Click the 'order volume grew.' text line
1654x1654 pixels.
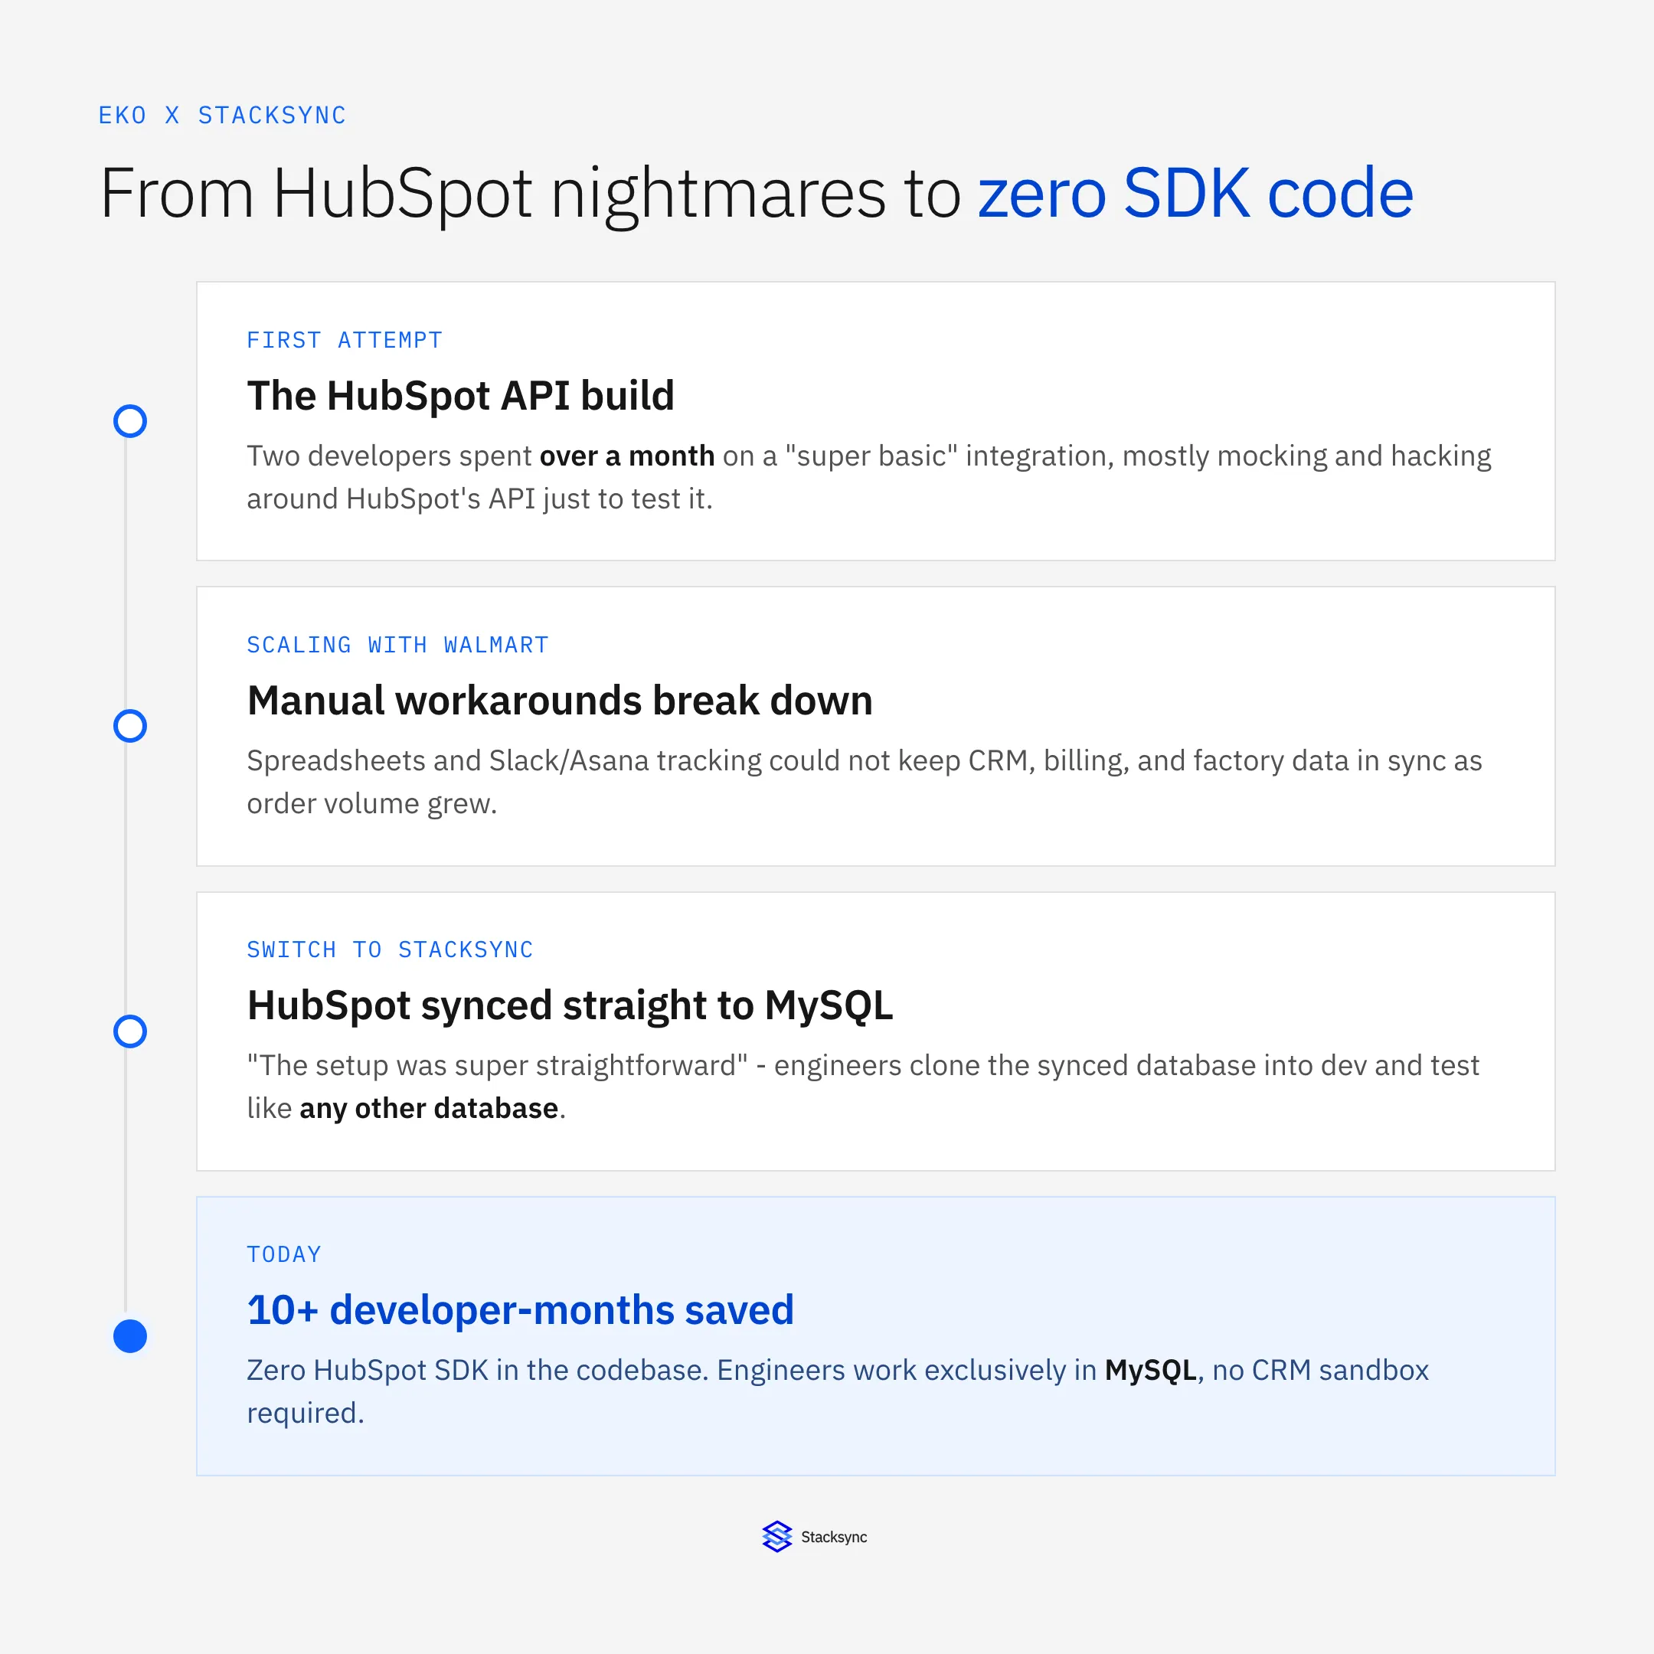click(x=371, y=804)
